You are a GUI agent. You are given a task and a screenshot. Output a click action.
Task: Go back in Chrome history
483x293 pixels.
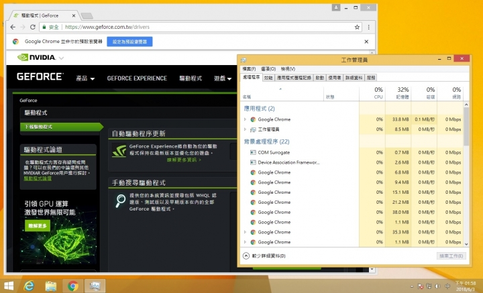click(13, 27)
